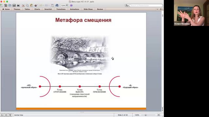Select the snowy bridge illustration
Screen dimensions: 209x117
80,53
